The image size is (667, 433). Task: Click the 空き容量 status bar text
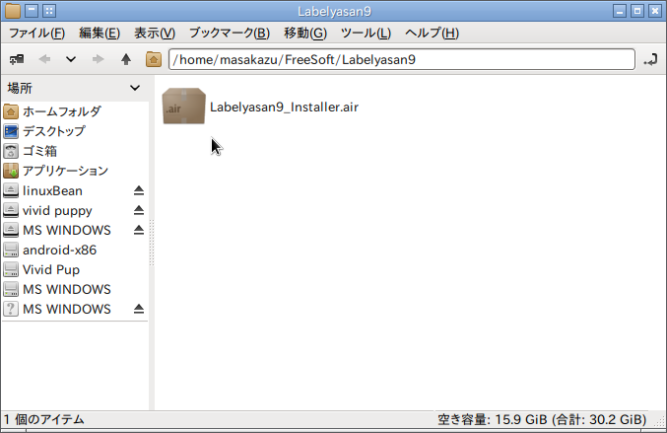click(x=542, y=420)
